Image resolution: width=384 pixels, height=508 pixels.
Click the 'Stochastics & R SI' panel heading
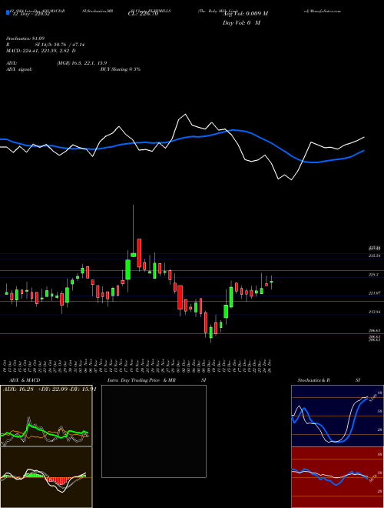pos(329,380)
